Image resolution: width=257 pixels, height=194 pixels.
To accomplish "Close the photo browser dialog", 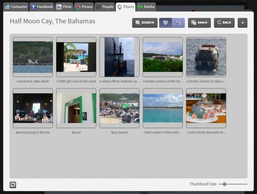I will 242,23.
